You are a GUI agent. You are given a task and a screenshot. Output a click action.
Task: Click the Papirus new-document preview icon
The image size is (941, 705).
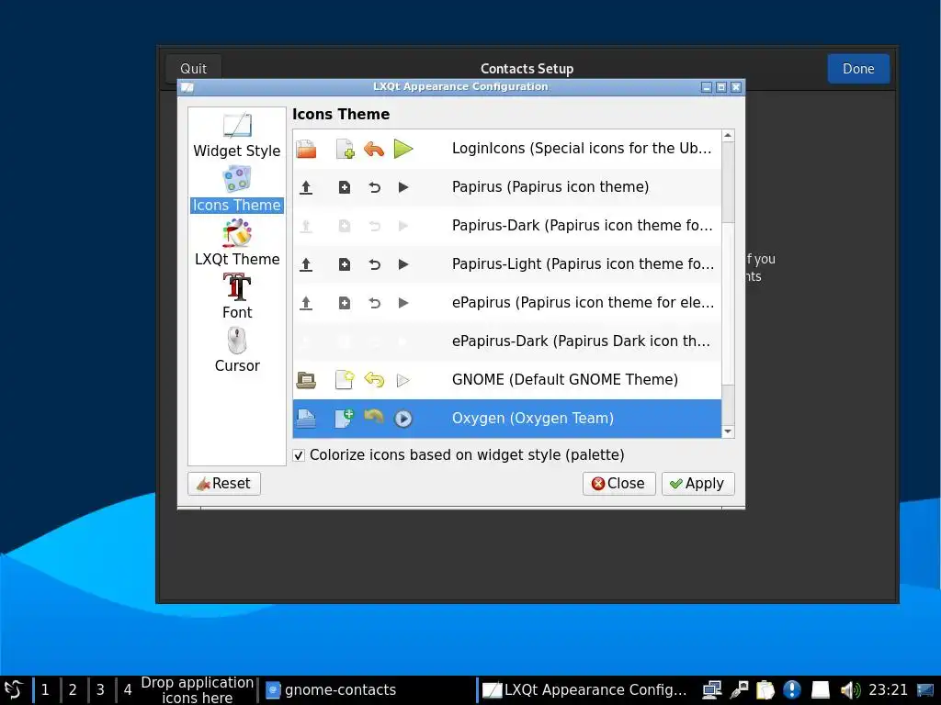(345, 187)
